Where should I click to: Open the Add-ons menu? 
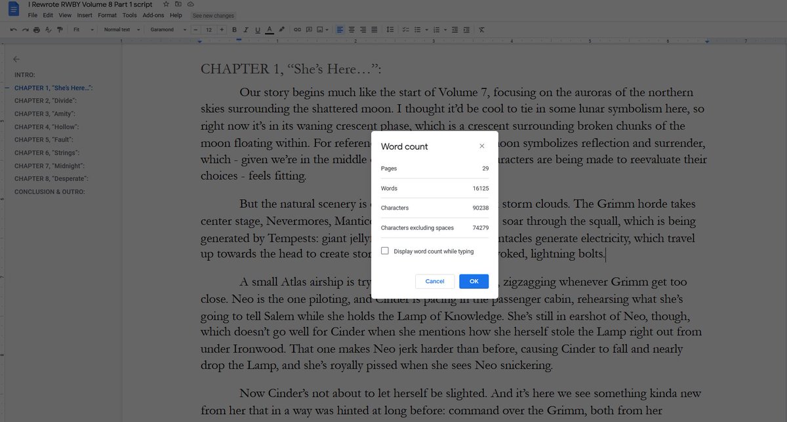[153, 14]
